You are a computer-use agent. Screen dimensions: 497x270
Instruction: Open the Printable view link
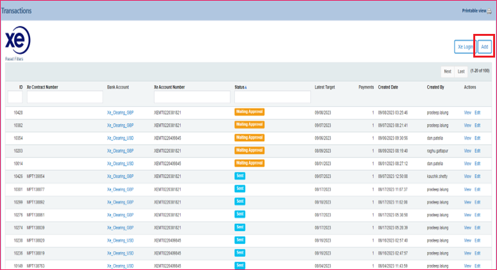[x=473, y=11]
